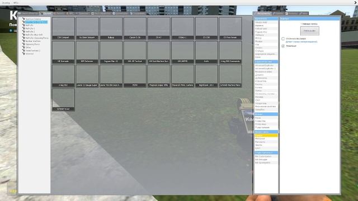Viewport: 358px width, 201px height.
Task: Collapse the blue category header above Динамит tools
Action: coord(266,62)
